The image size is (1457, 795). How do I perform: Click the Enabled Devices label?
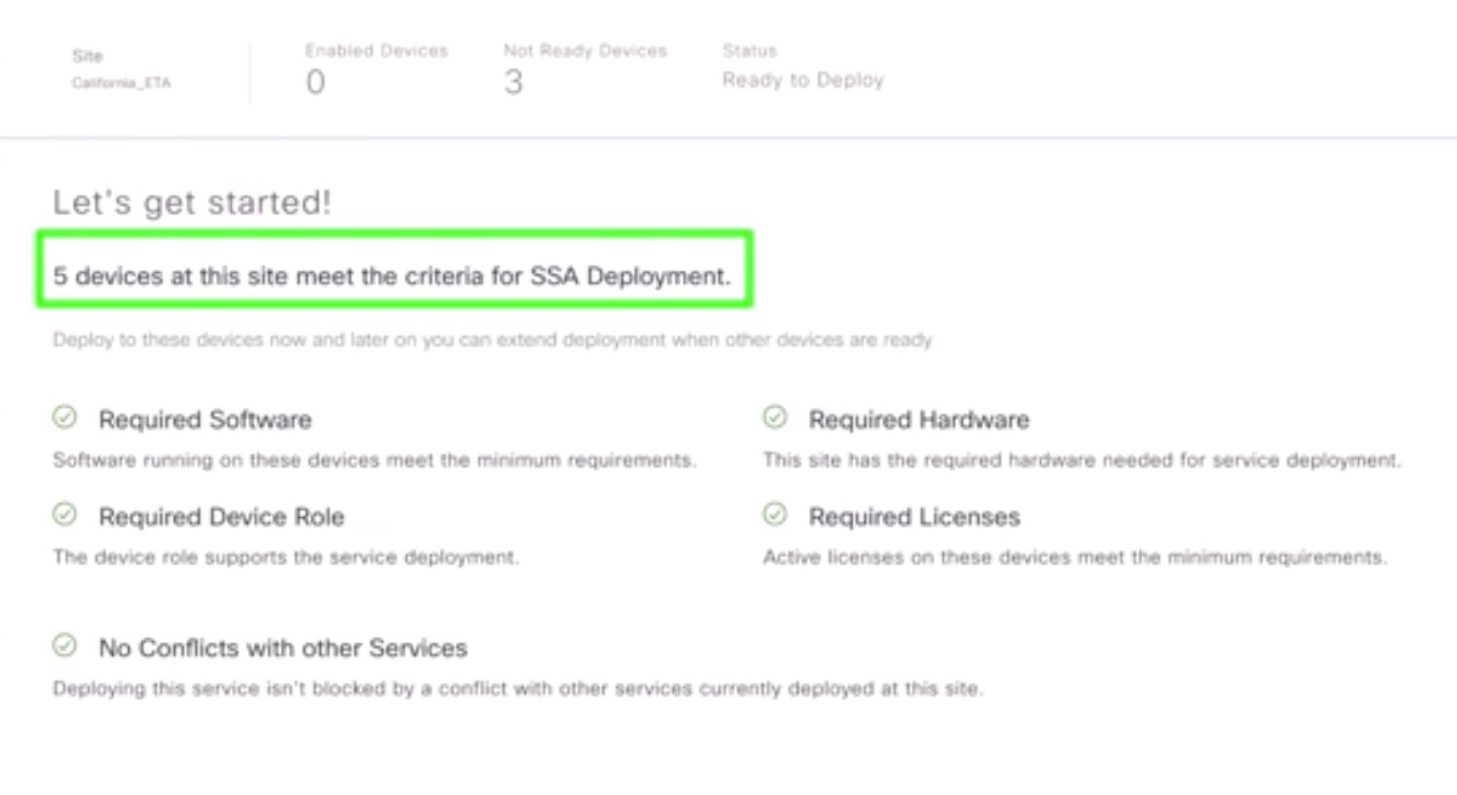376,51
